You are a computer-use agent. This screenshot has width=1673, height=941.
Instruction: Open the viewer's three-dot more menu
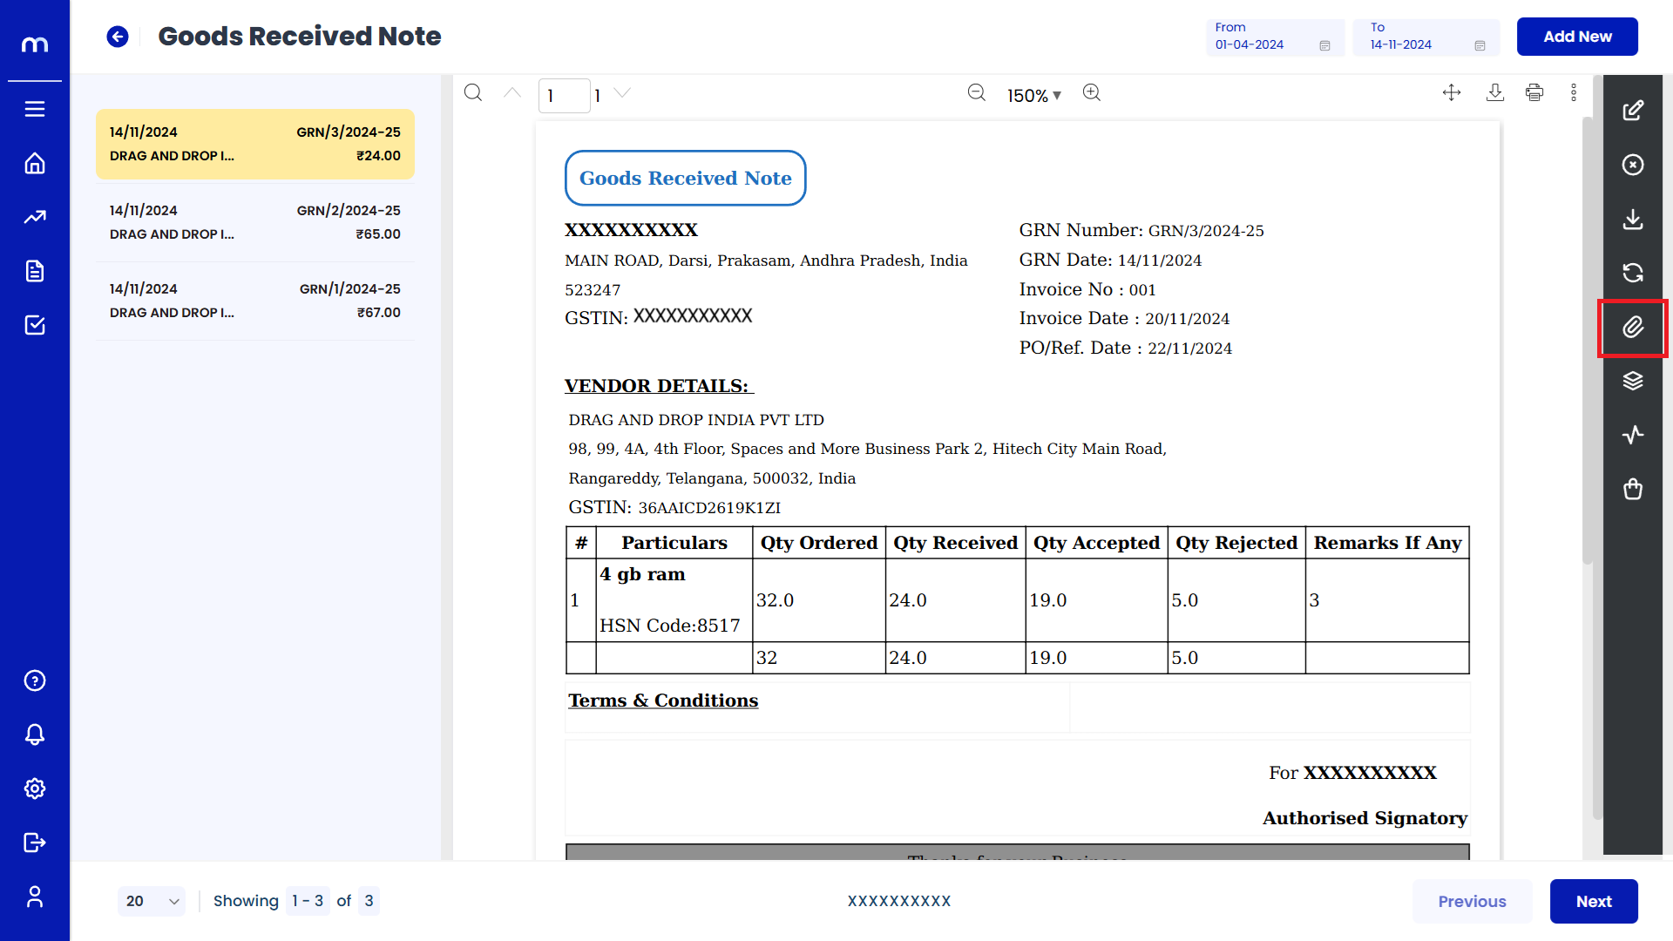point(1573,92)
